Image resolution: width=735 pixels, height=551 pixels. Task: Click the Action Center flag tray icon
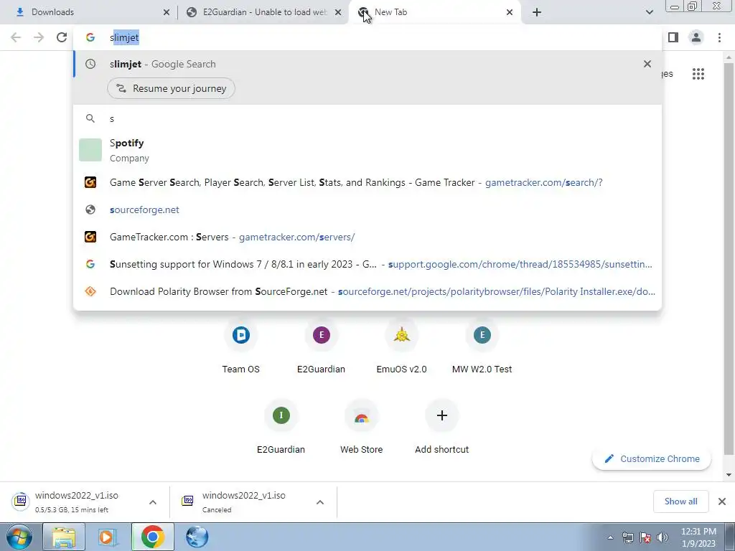(x=645, y=537)
